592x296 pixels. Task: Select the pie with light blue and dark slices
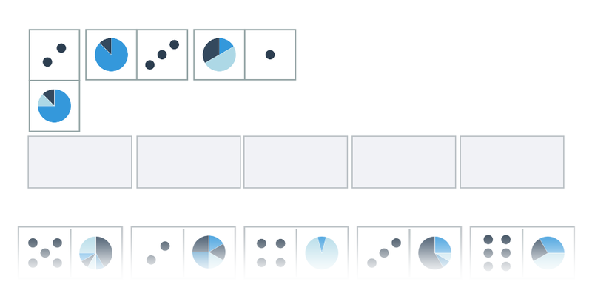point(54,106)
